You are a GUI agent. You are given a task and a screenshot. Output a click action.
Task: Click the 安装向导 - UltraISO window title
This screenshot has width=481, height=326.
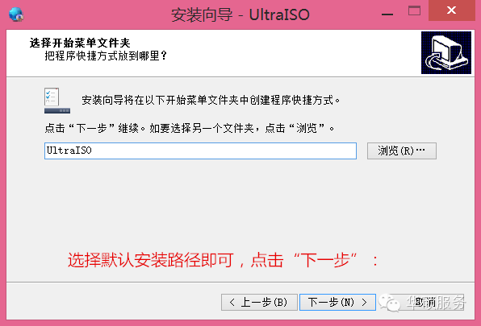240,14
